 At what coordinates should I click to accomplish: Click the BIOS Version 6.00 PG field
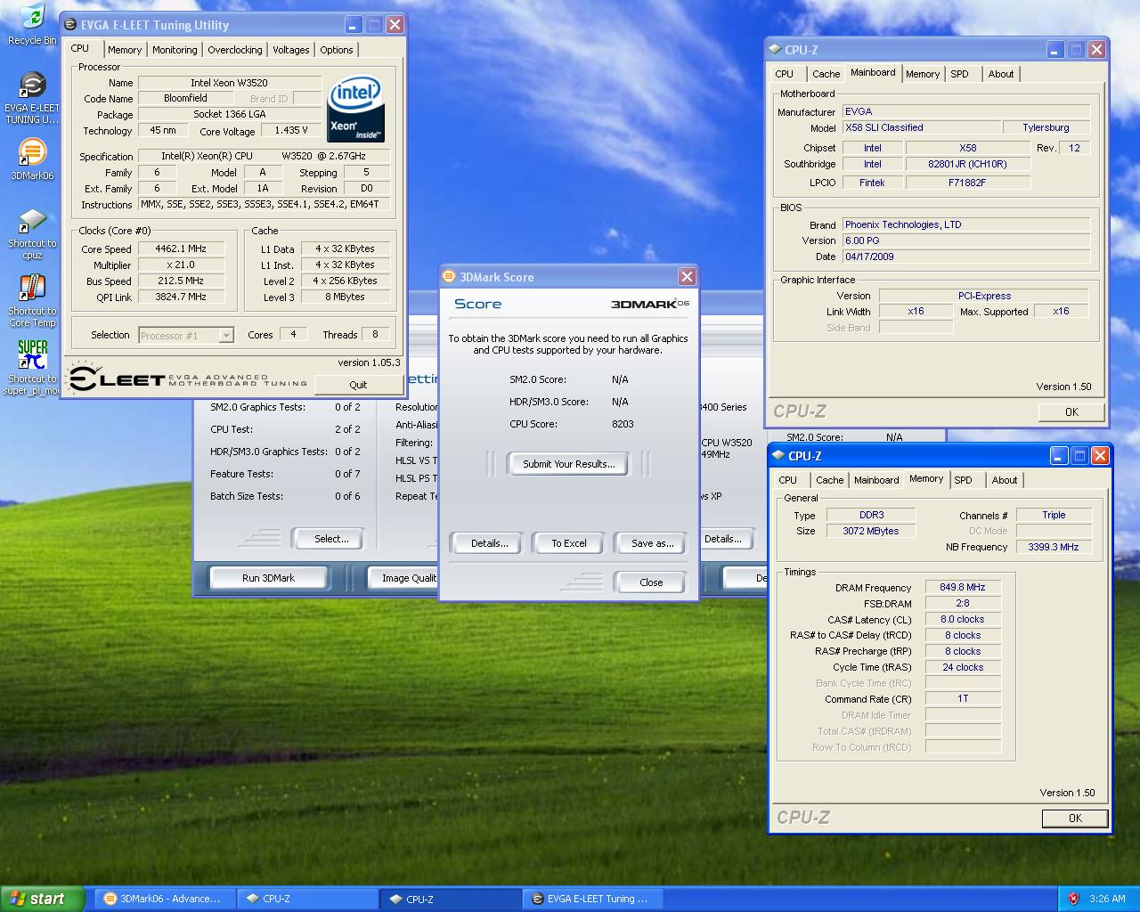[x=966, y=240]
